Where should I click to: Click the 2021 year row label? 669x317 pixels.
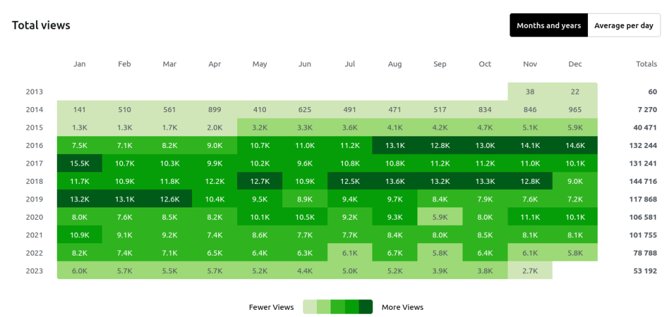(35, 235)
